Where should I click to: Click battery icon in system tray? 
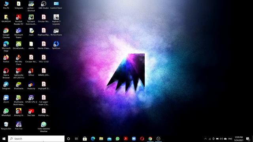point(217,139)
